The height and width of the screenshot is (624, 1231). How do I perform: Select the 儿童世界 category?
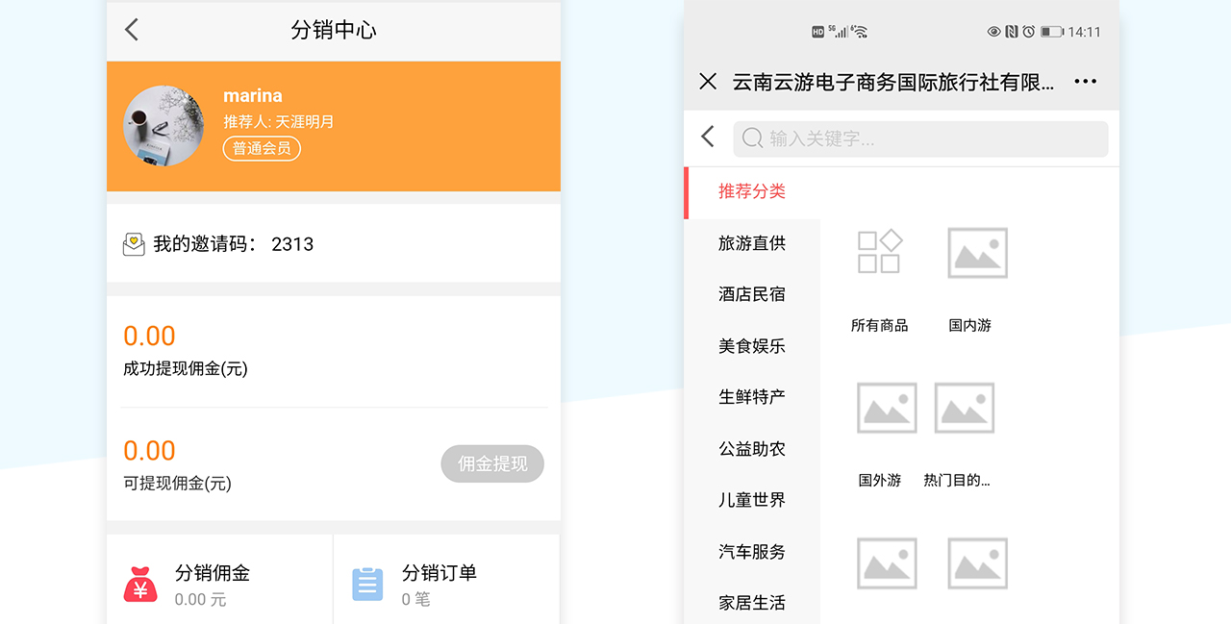752,500
